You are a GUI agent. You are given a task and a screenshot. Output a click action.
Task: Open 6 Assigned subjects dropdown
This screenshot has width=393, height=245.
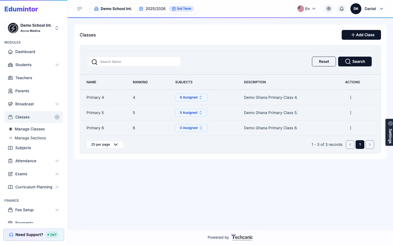pos(191,97)
